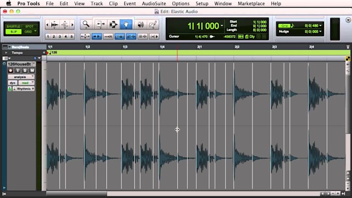Recall zoom preset 5
The image size is (352, 198).
click(71, 36)
